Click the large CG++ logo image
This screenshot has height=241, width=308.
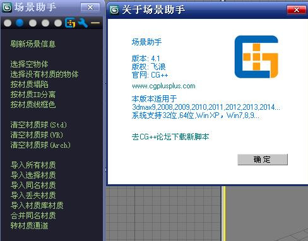[256, 57]
